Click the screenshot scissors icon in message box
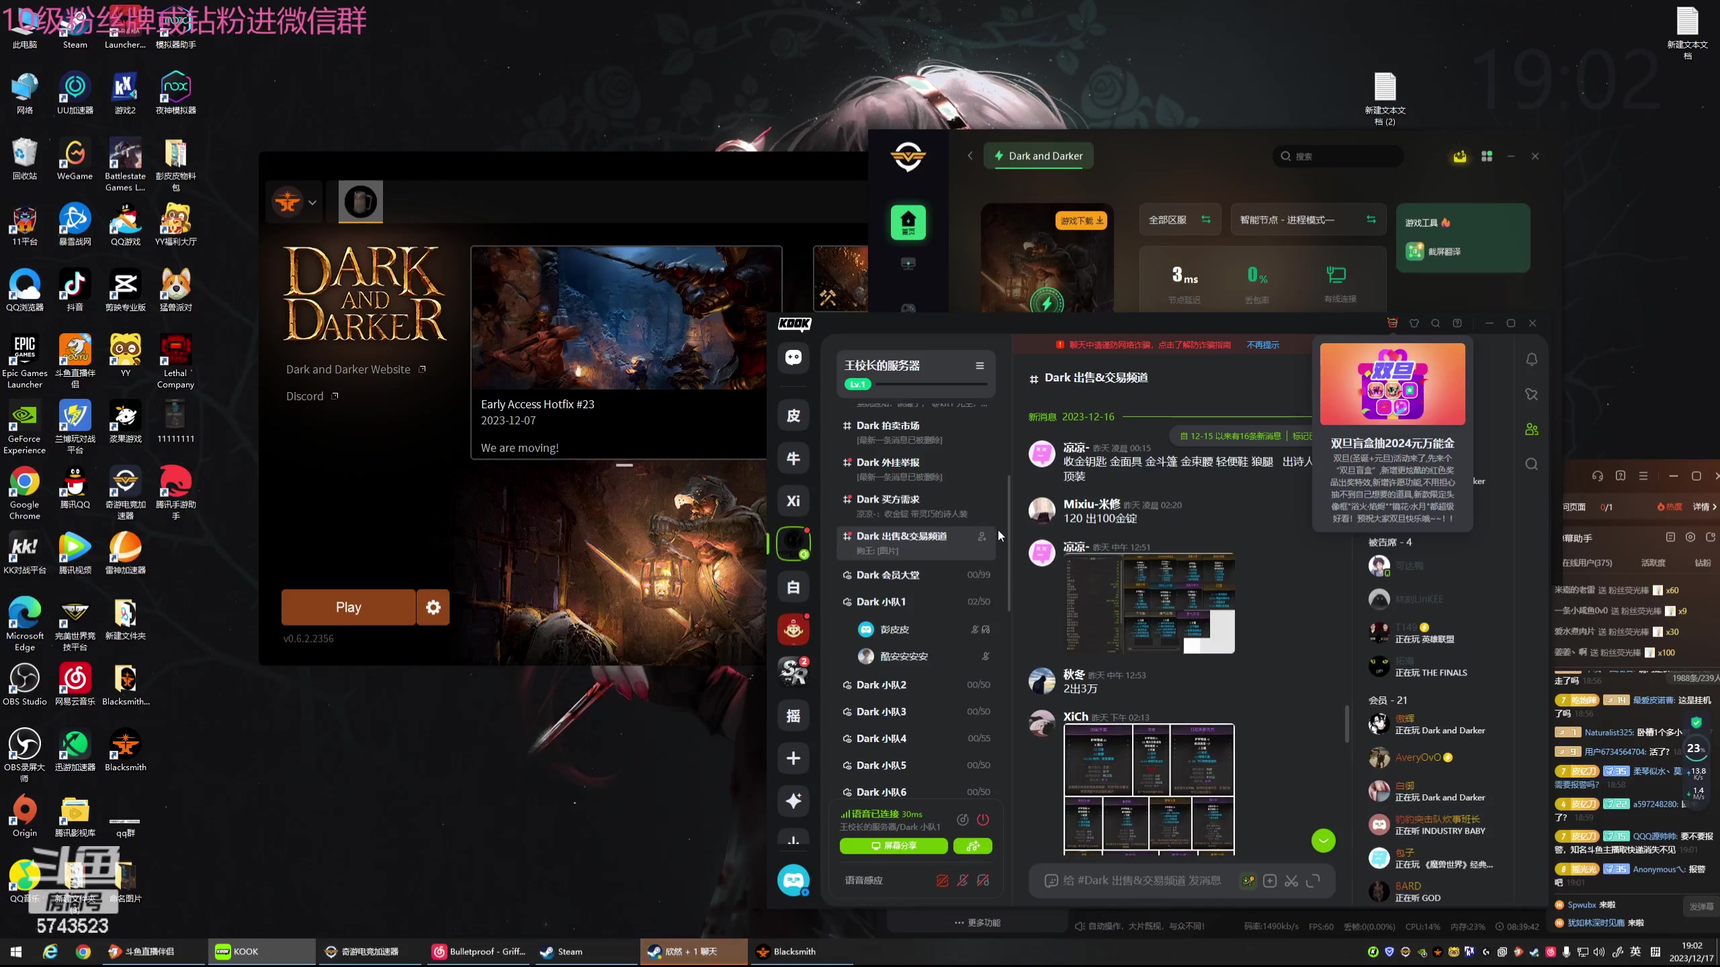 pyautogui.click(x=1291, y=880)
